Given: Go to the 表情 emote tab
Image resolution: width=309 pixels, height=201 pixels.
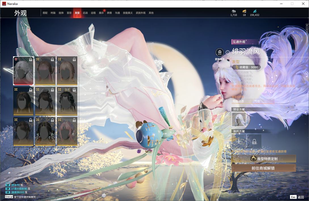Looking at the screenshot, I should [109, 13].
